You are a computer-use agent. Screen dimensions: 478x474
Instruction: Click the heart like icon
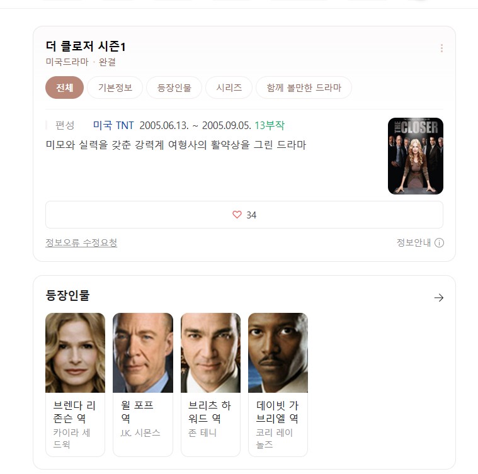tap(237, 215)
